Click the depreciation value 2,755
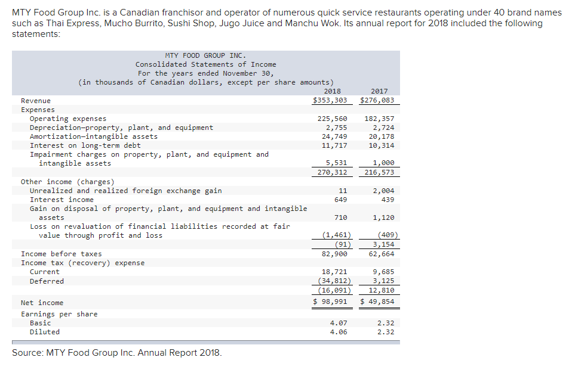575x376 pixels. [x=336, y=128]
